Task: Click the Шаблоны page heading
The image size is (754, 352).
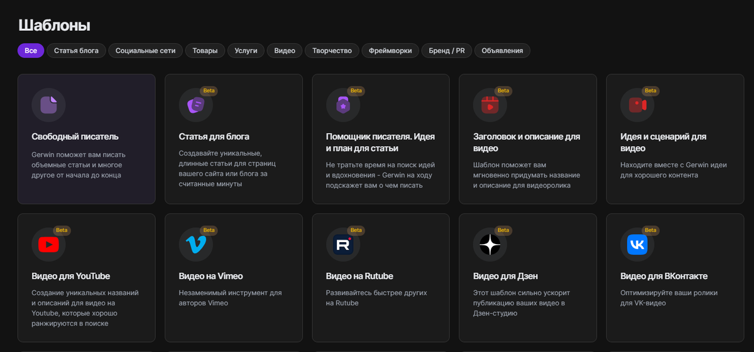Action: click(54, 26)
